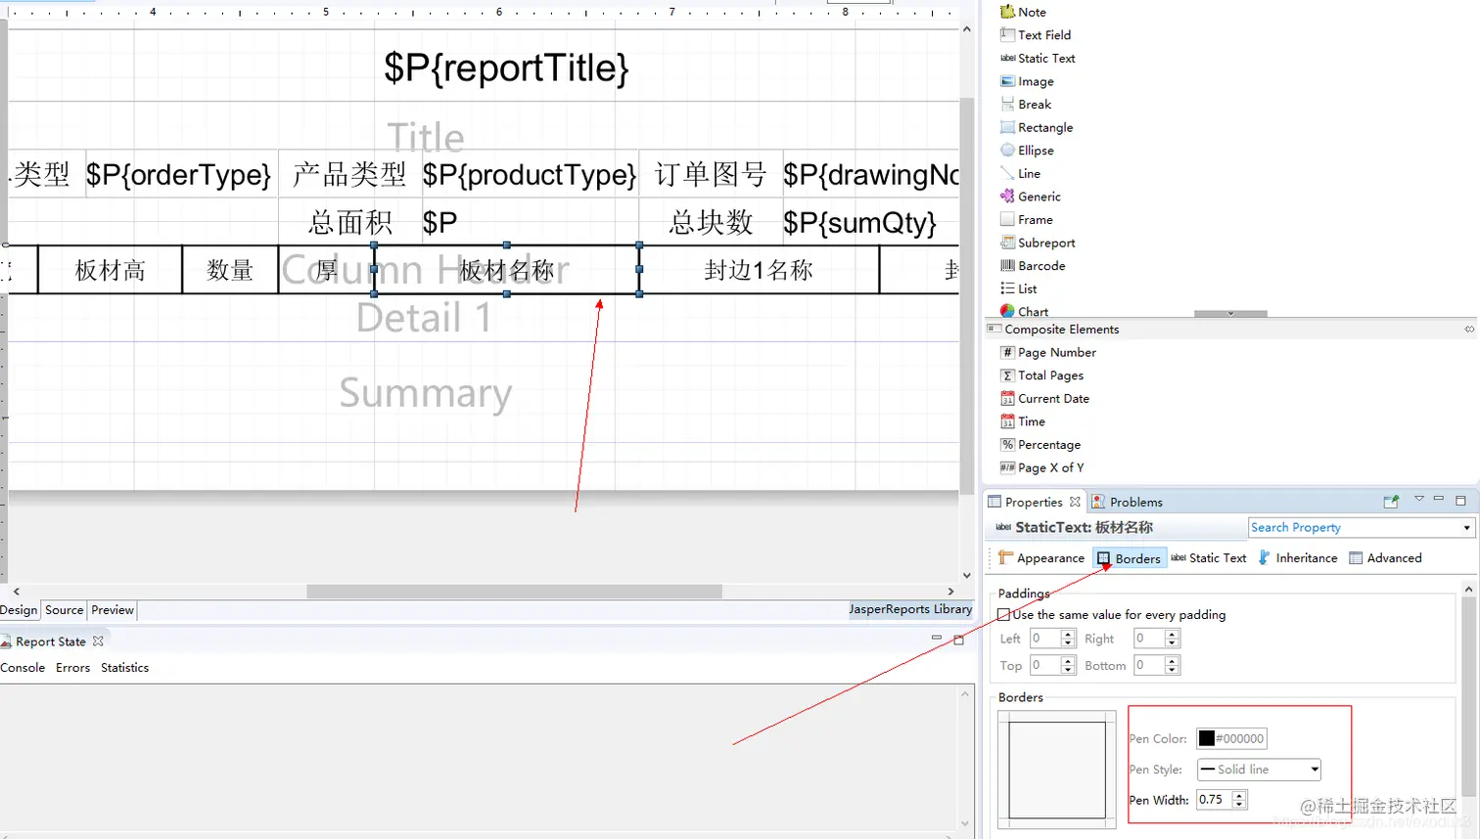
Task: Choose the Subreport palette element
Action: click(x=1038, y=243)
